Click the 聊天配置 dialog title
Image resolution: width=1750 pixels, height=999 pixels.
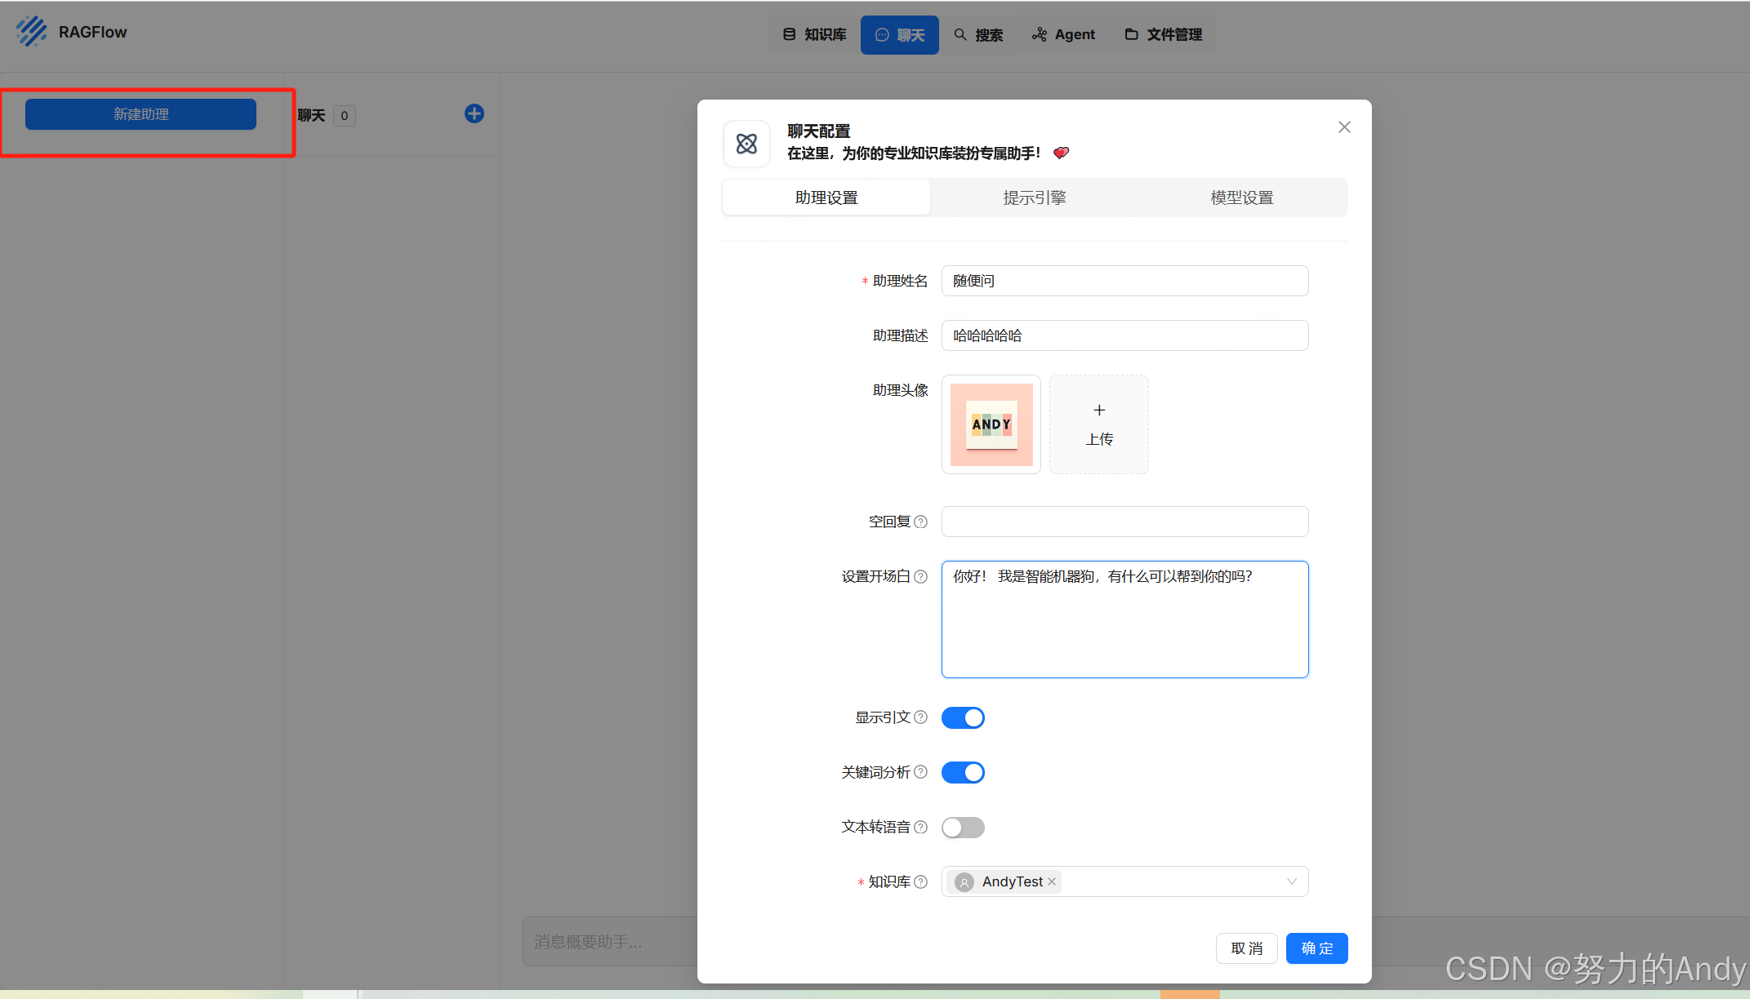click(x=819, y=131)
